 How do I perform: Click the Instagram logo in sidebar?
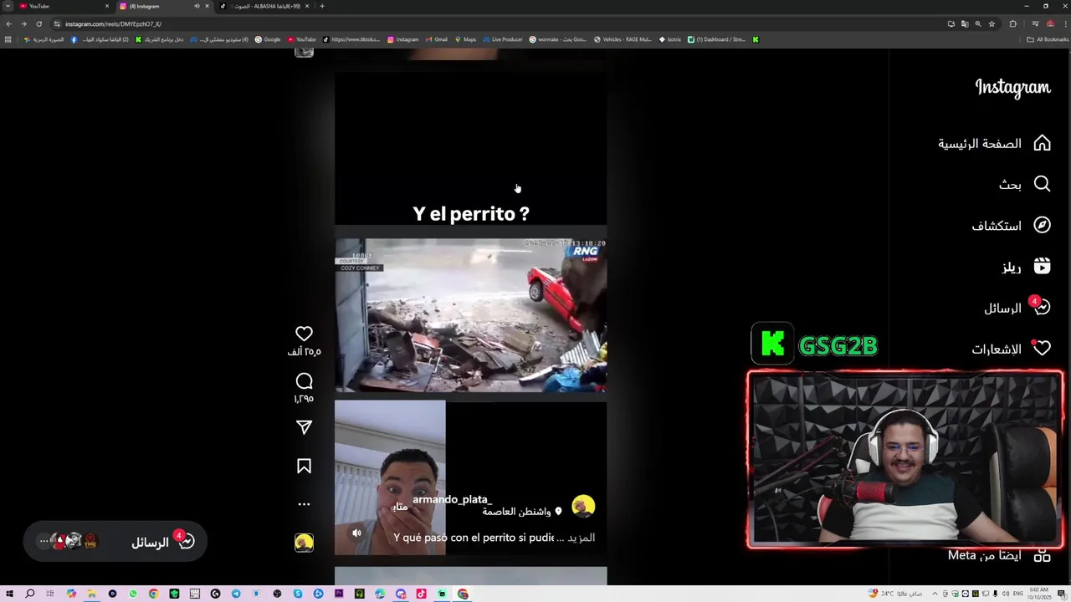click(x=1012, y=88)
